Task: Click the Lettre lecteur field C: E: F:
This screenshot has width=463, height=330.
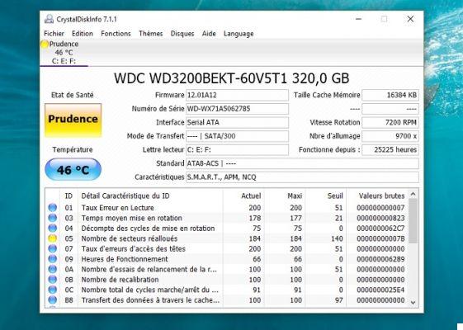Action: pos(237,149)
